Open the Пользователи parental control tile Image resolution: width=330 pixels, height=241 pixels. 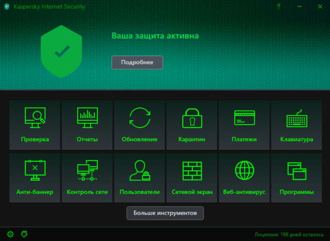pyautogui.click(x=139, y=178)
